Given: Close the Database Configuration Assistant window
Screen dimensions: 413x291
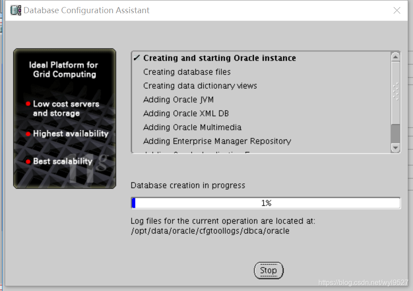Looking at the screenshot, I should click(x=397, y=10).
